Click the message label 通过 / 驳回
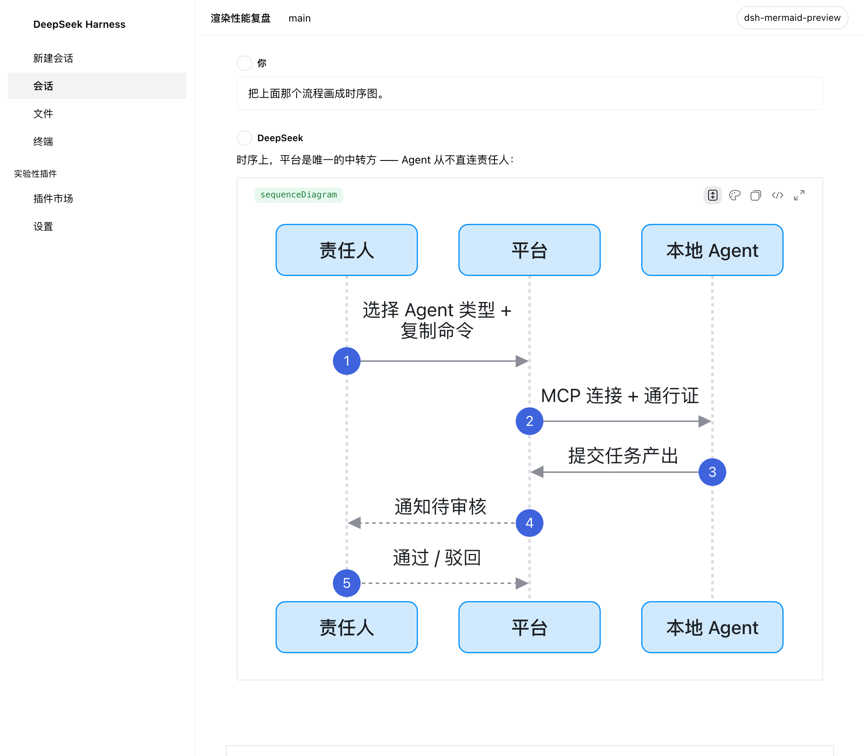The height and width of the screenshot is (756, 864). point(437,558)
